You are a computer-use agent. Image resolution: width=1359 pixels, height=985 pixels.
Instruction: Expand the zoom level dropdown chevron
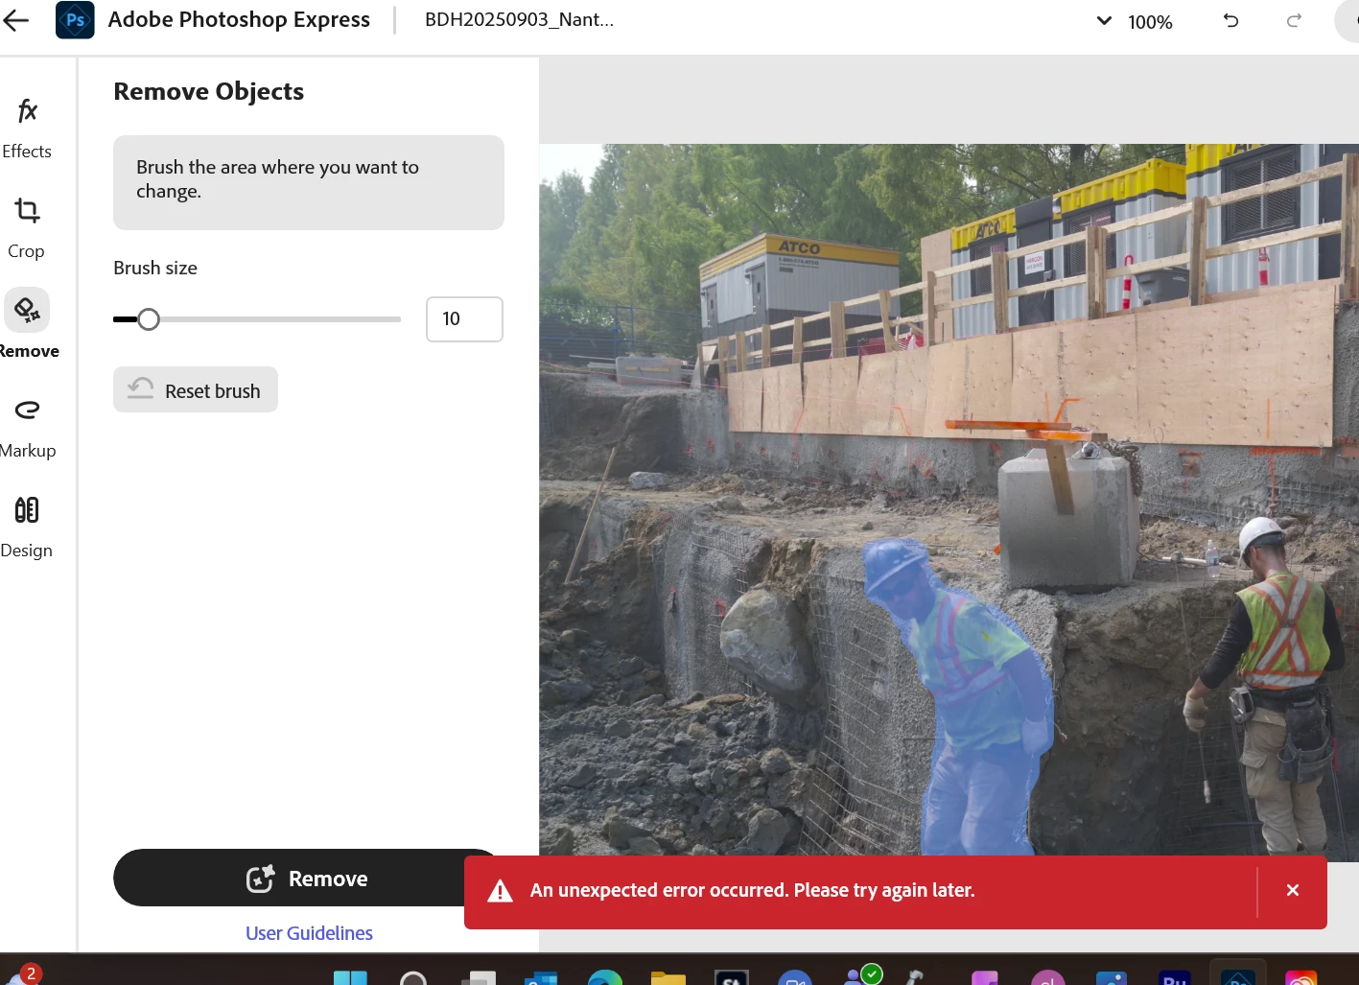tap(1104, 20)
